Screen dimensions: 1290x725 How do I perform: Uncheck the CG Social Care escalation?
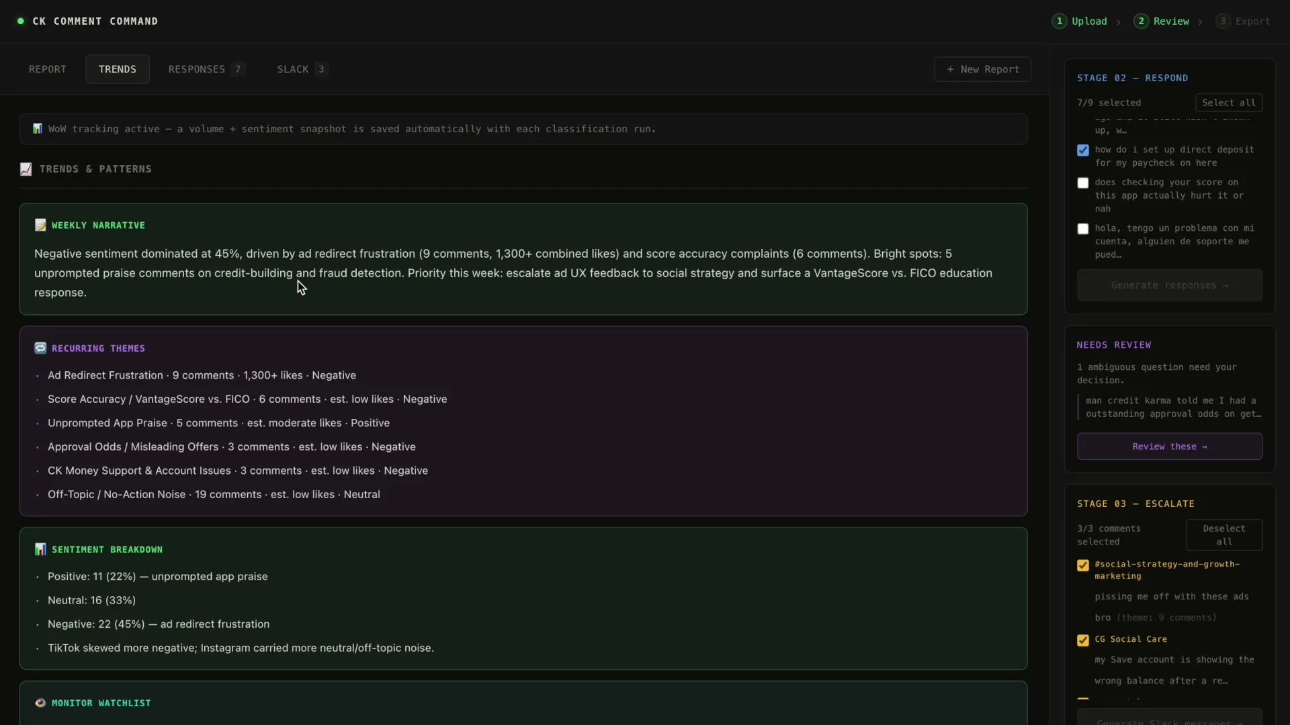[x=1083, y=640]
